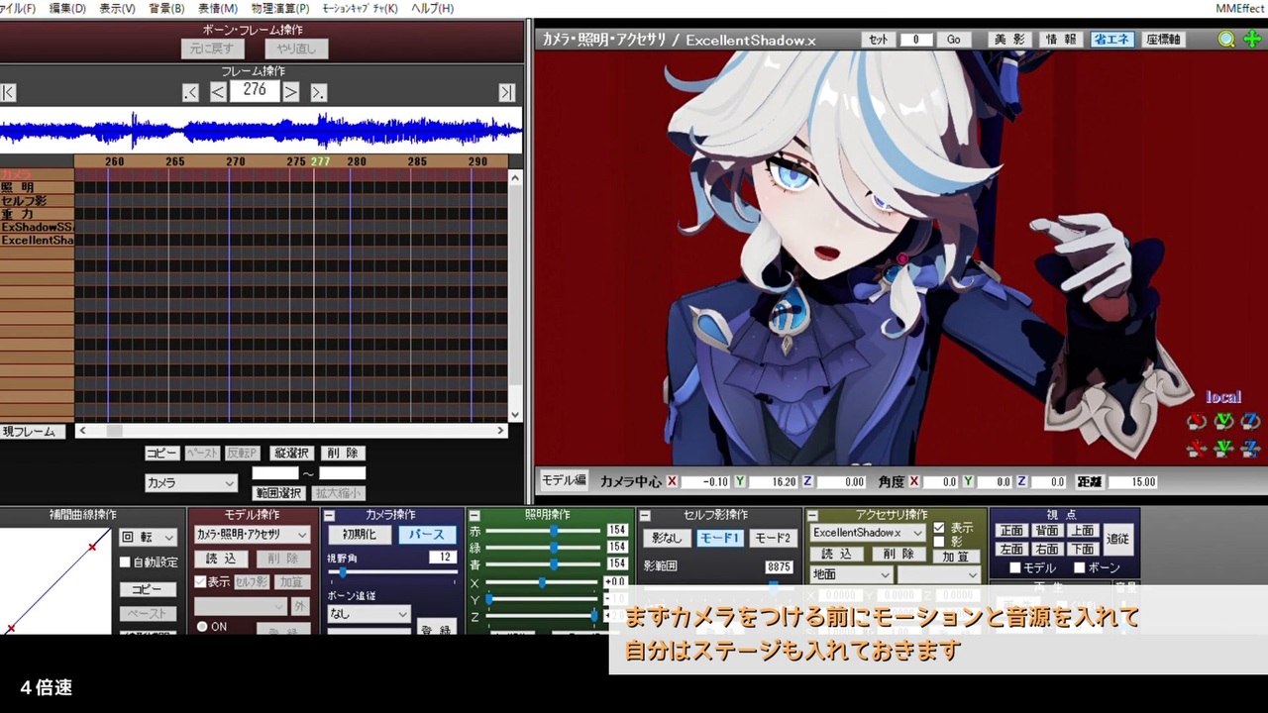Click the red X-axis rotation gizmo
The width and height of the screenshot is (1268, 713).
[x=1197, y=422]
